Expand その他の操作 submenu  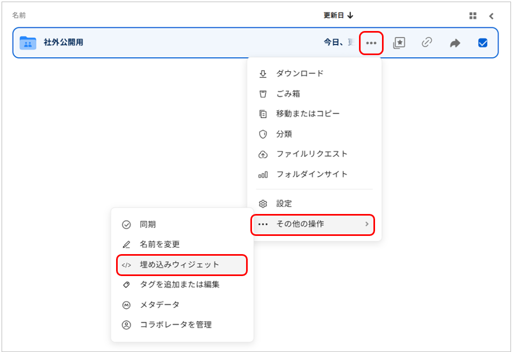tap(313, 224)
